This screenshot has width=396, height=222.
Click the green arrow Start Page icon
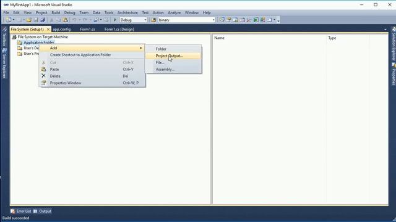(256, 20)
